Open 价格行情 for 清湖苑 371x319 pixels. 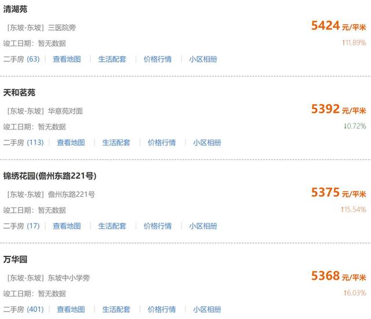click(158, 59)
